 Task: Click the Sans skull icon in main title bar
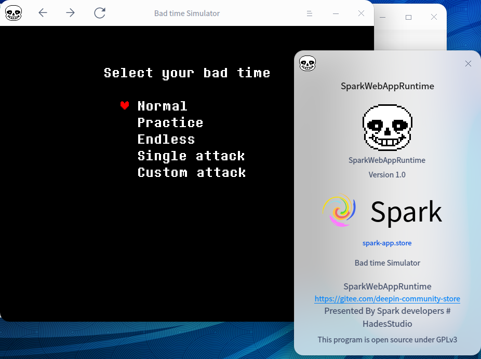(14, 13)
